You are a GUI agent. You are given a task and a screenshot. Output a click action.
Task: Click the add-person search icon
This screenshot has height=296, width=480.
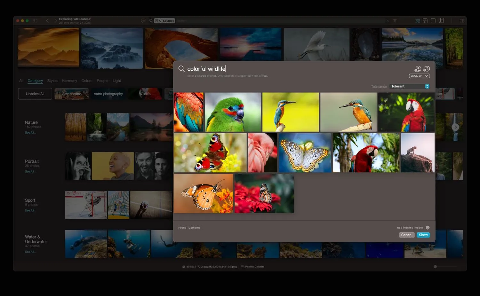click(x=418, y=69)
